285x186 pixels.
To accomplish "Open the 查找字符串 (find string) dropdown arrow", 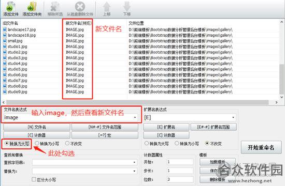I will (134, 162).
